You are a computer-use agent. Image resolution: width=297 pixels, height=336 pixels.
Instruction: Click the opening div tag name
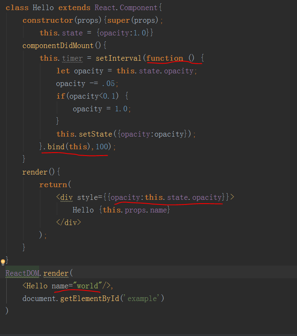[66, 197]
